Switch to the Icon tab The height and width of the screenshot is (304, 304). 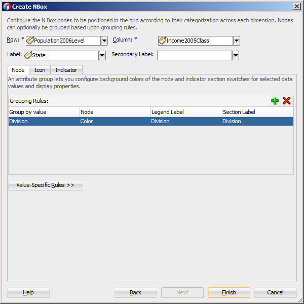point(40,70)
